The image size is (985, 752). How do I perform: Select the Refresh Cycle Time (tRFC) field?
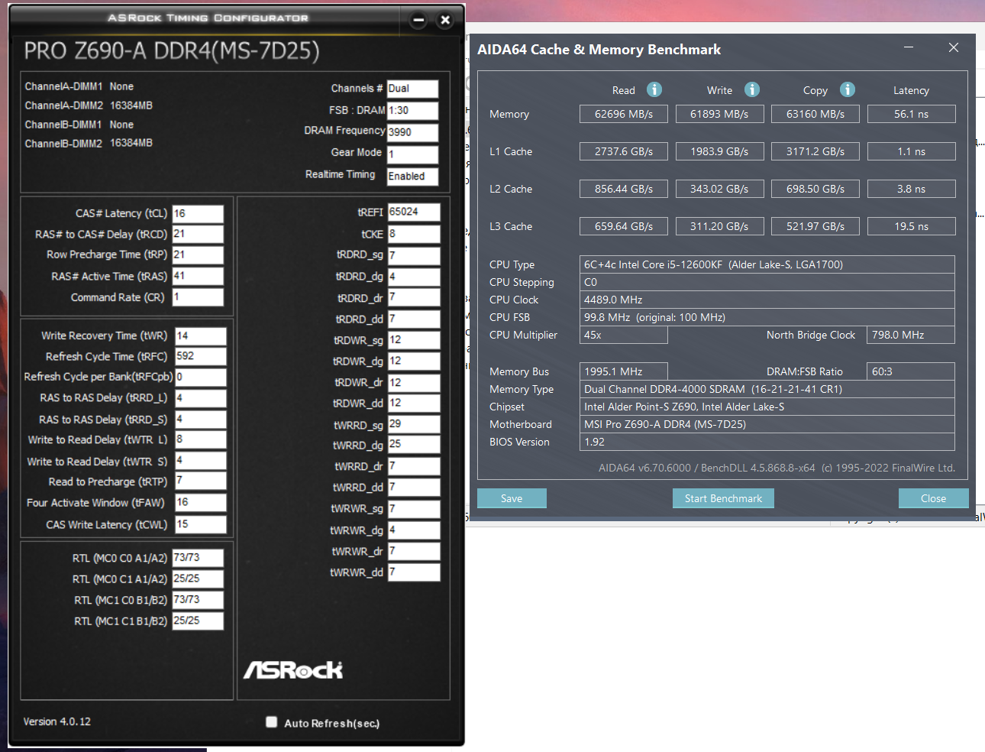[201, 357]
